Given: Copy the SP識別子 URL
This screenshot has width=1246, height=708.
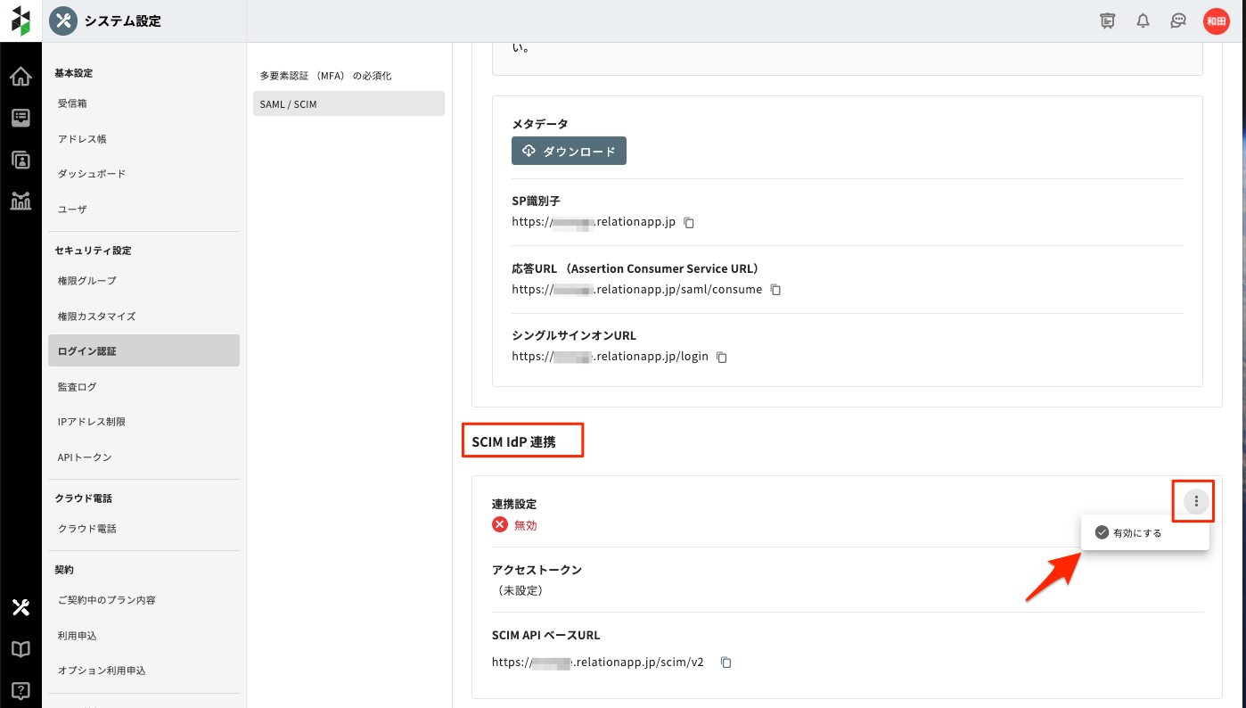Looking at the screenshot, I should (x=689, y=222).
